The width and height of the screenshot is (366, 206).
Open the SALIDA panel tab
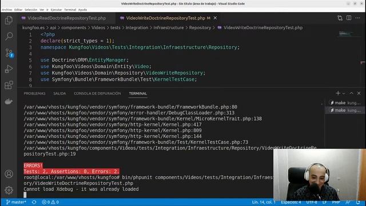(59, 93)
